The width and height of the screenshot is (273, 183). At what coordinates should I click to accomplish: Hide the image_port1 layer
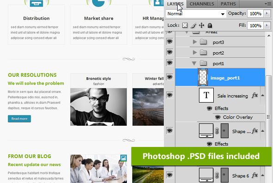(x=169, y=77)
